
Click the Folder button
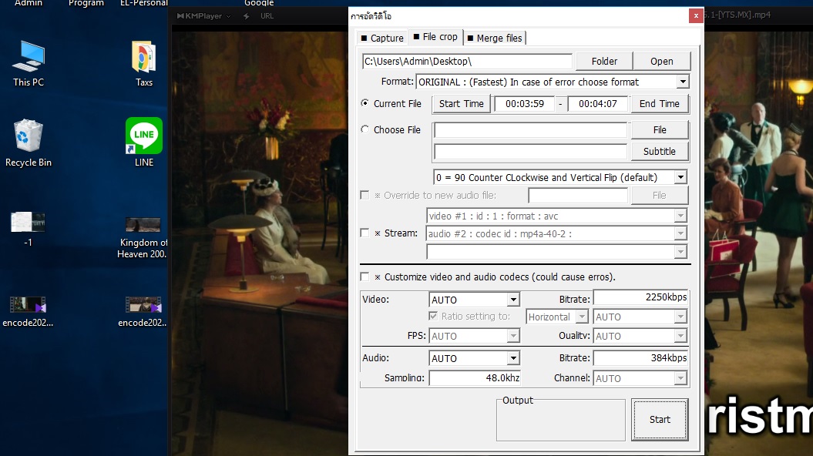pyautogui.click(x=605, y=61)
